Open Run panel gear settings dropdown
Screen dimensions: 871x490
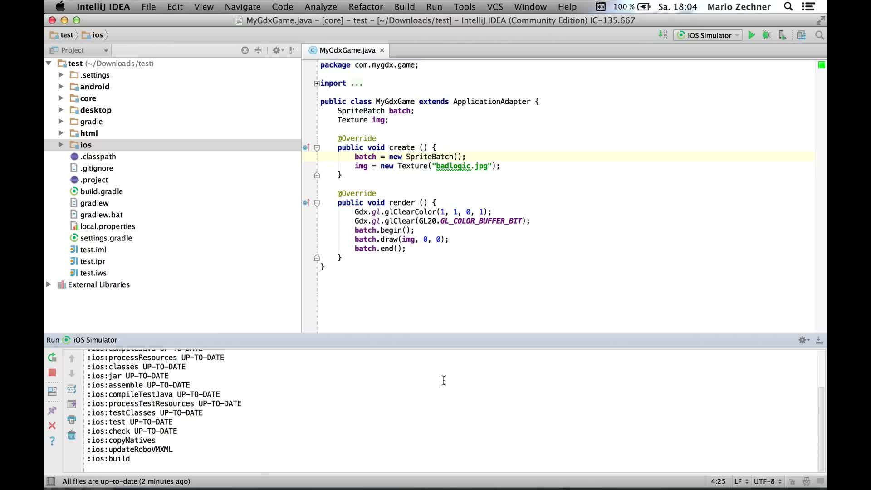tap(804, 340)
